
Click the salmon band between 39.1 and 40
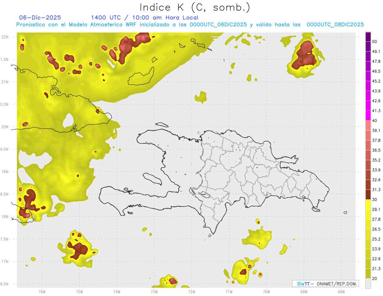[368, 125]
